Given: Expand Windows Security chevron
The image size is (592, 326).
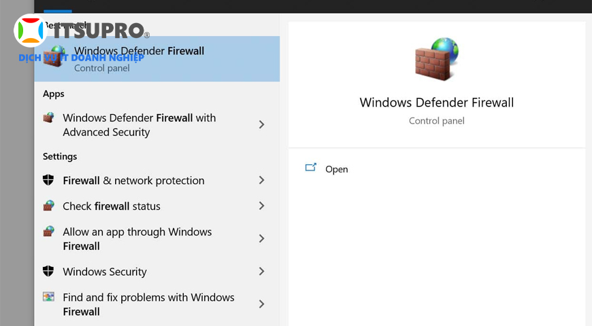Looking at the screenshot, I should (262, 272).
